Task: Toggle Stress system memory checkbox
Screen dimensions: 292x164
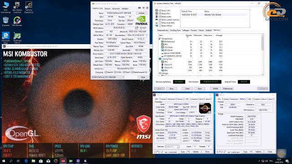Action: (x=160, y=20)
